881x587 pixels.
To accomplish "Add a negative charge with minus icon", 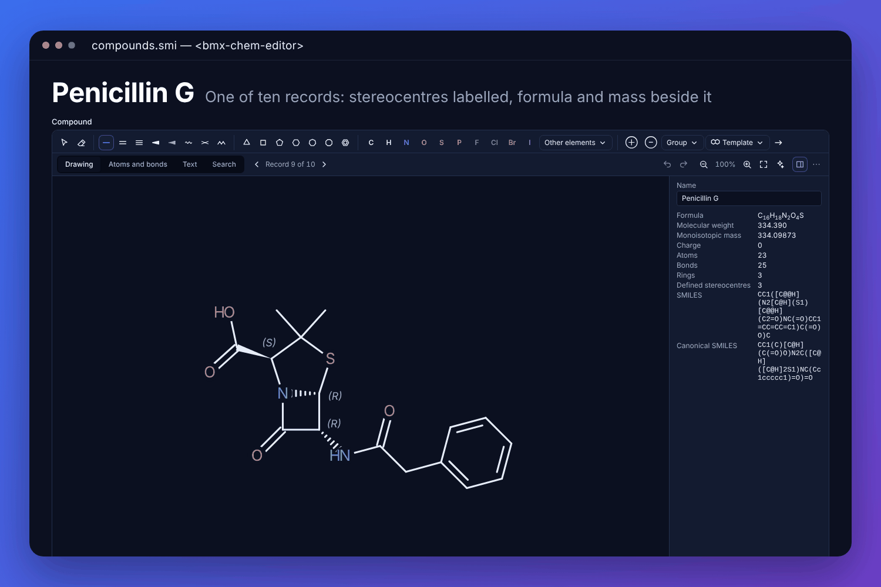I will click(x=651, y=143).
